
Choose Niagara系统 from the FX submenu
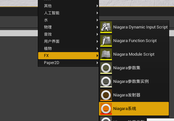[134, 109]
